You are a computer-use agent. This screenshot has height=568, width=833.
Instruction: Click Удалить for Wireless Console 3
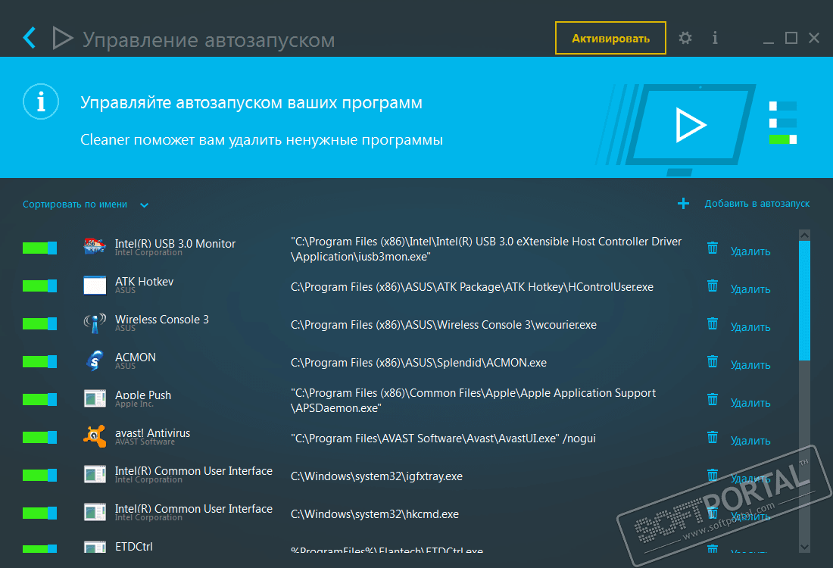point(750,327)
